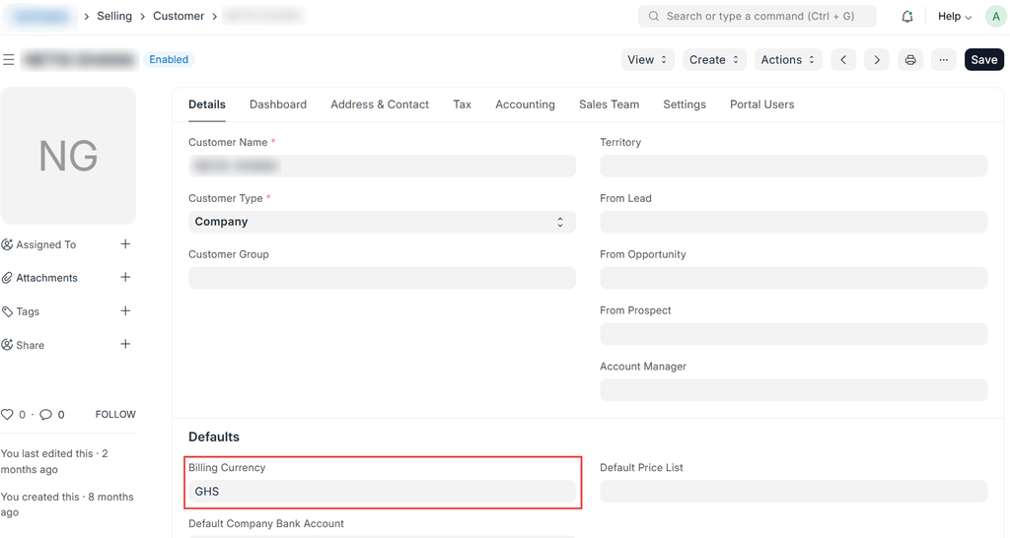Viewport: 1010px width, 538px height.
Task: Click FOLLOW in the sidebar
Action: click(115, 415)
